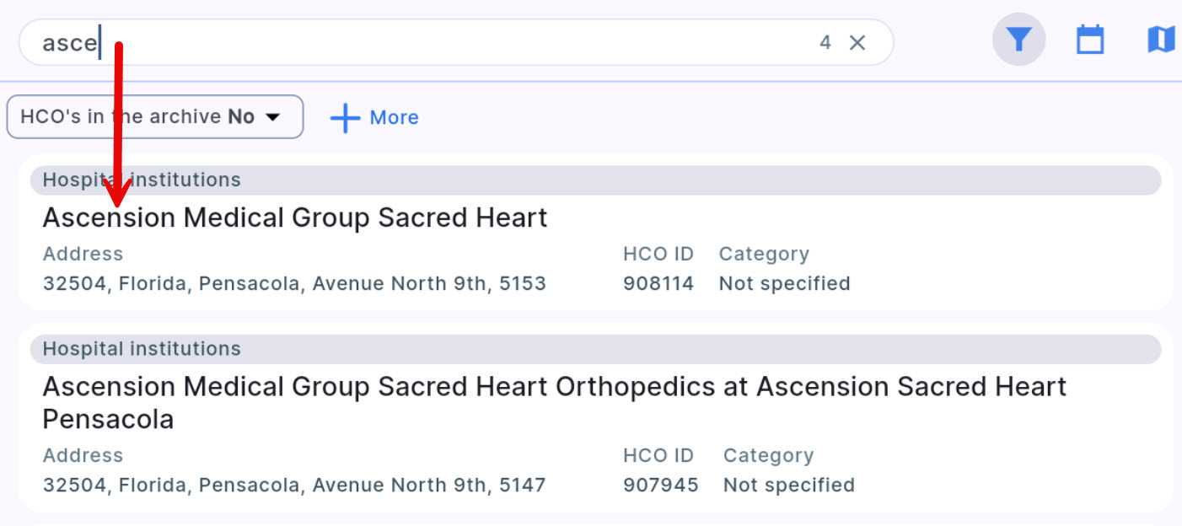Click the result count number 4
Image resolution: width=1182 pixels, height=526 pixels.
tap(825, 43)
